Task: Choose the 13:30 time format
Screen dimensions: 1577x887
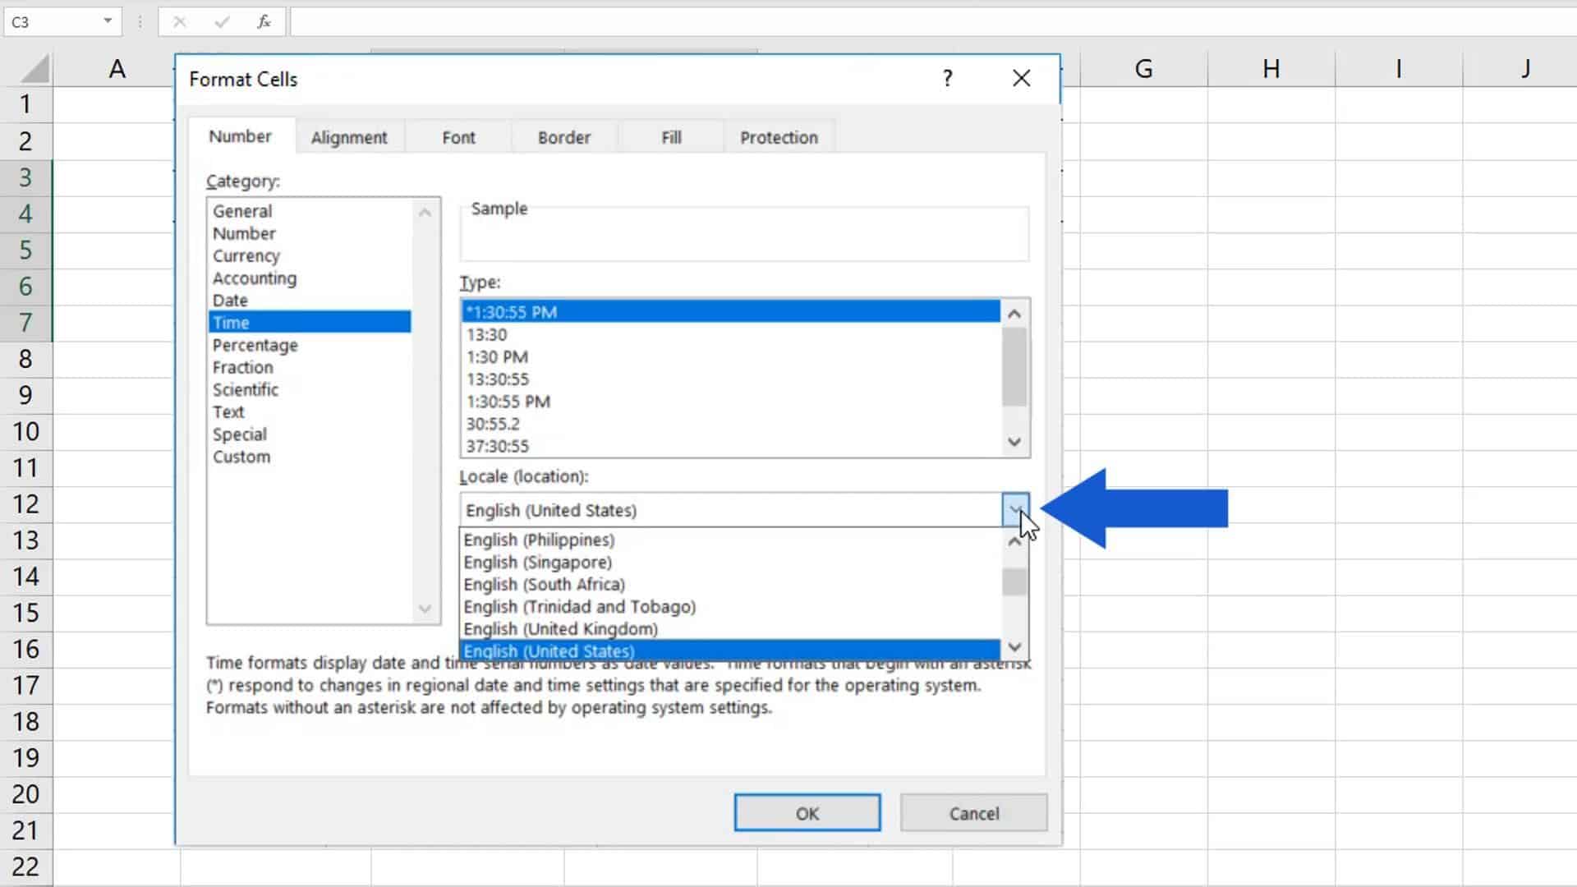Action: (486, 334)
